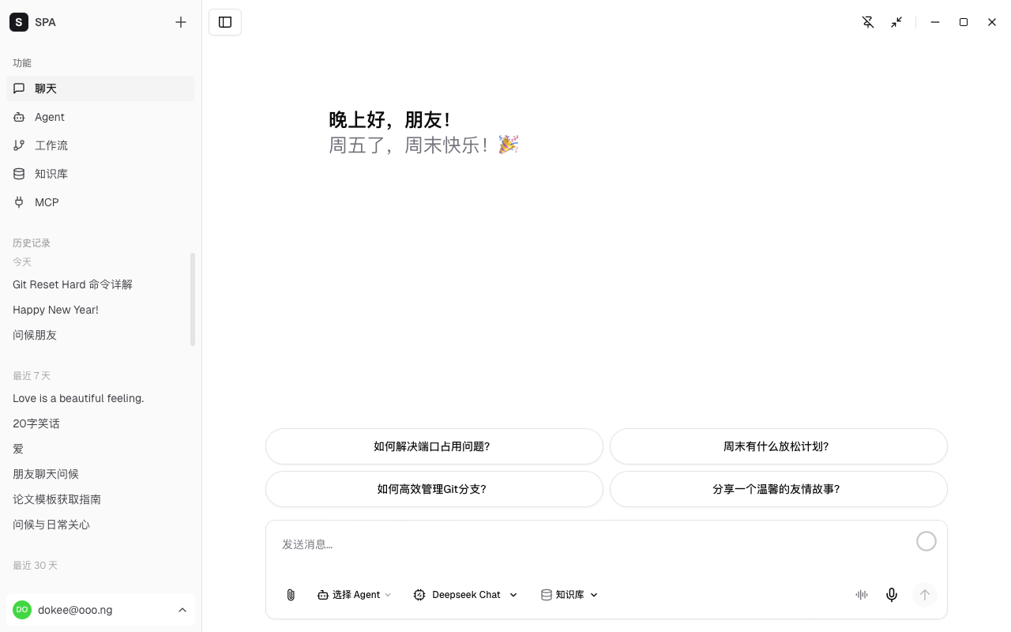1011x632 pixels.
Task: Click the send arrow button
Action: click(x=925, y=595)
